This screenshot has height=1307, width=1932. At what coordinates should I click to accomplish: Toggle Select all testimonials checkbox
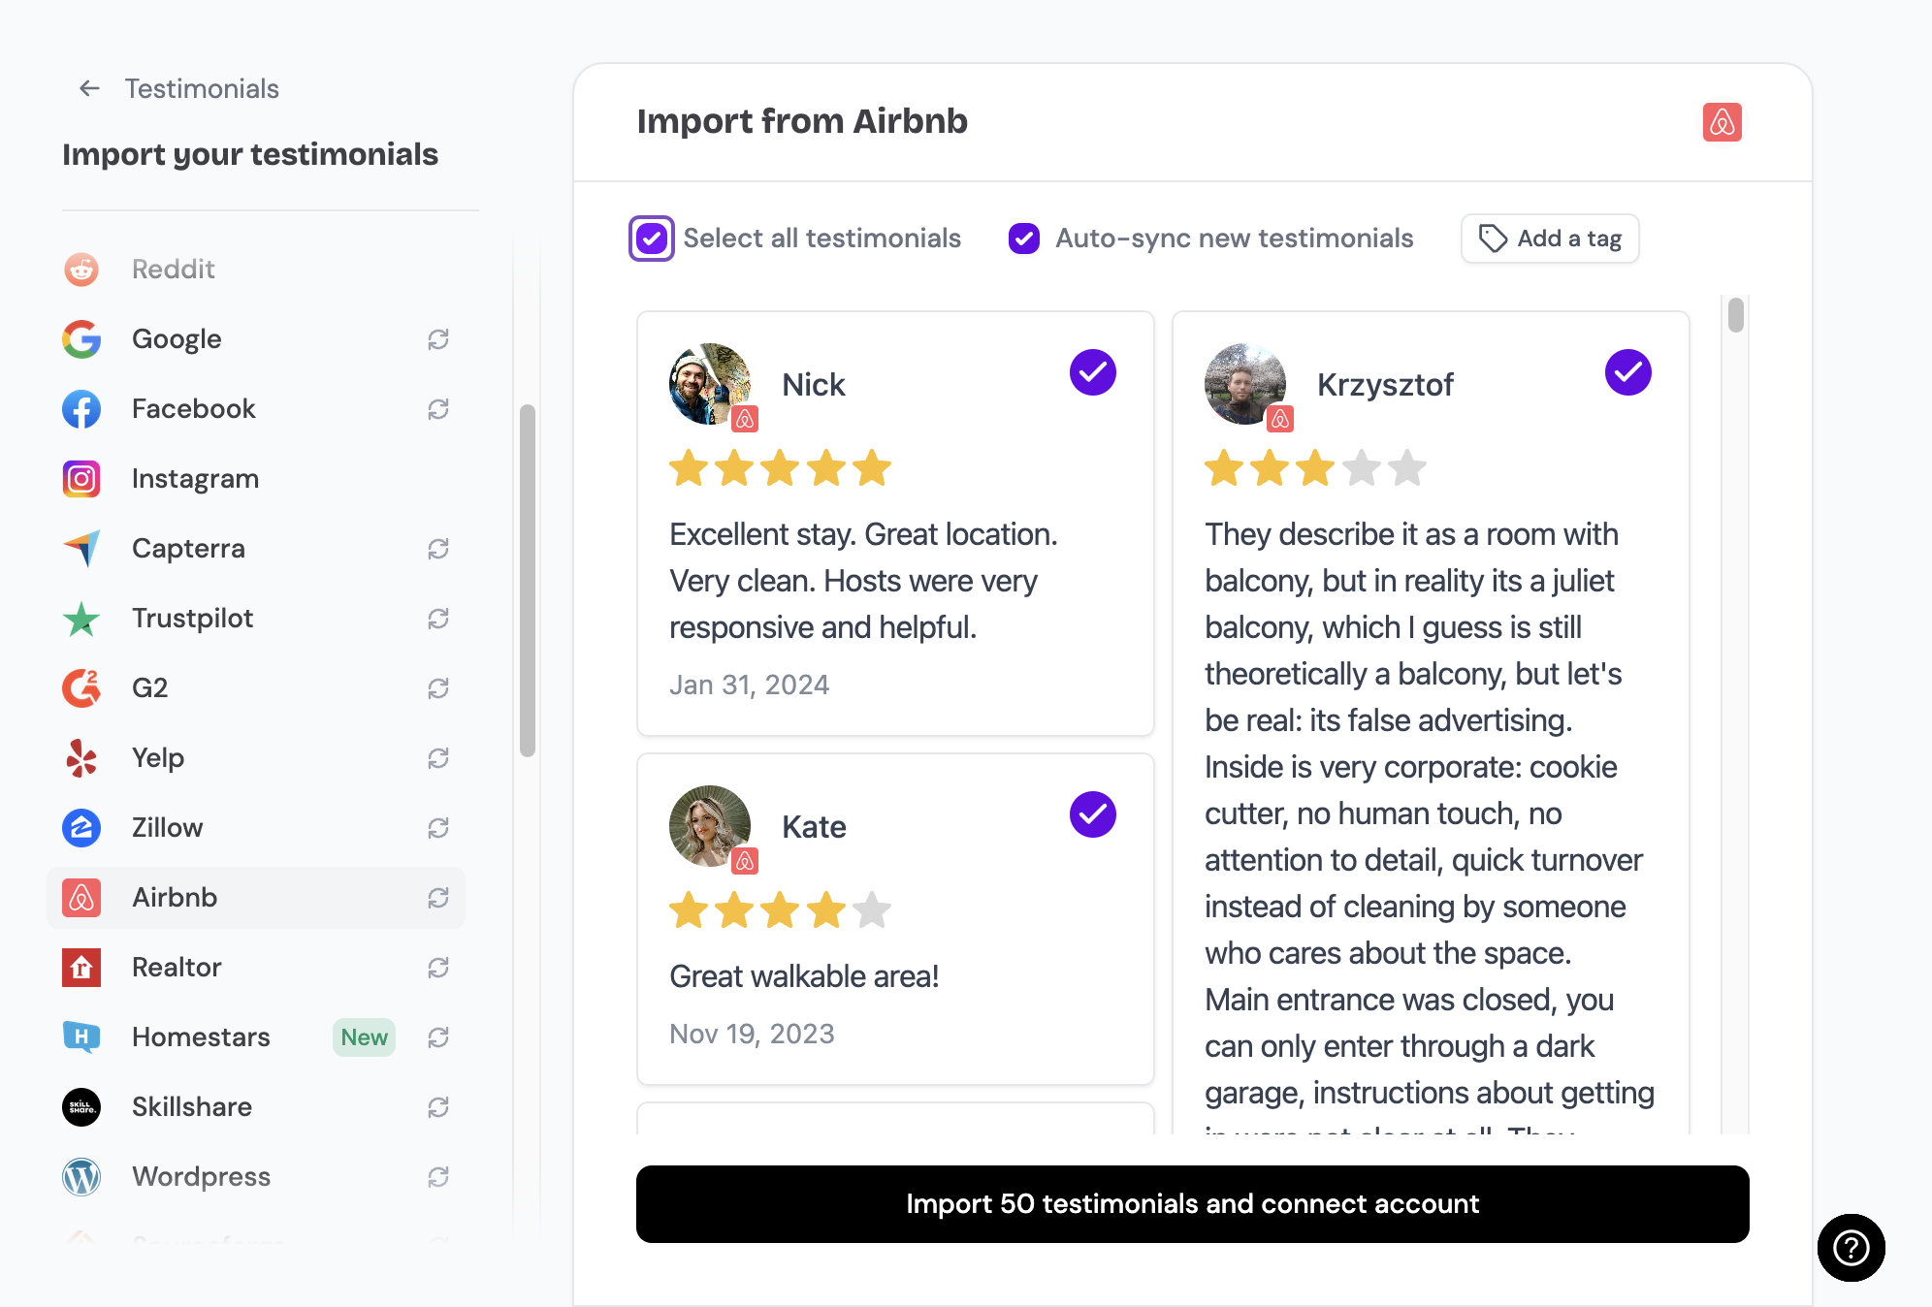click(652, 238)
